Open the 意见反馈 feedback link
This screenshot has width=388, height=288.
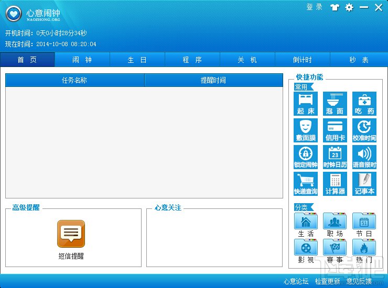pos(359,281)
